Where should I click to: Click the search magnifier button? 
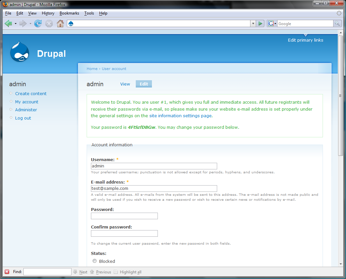pos(337,23)
